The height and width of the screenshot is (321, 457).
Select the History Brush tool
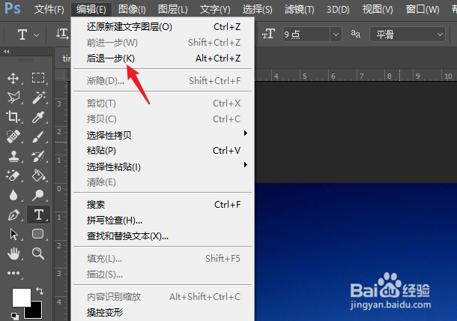pos(38,156)
